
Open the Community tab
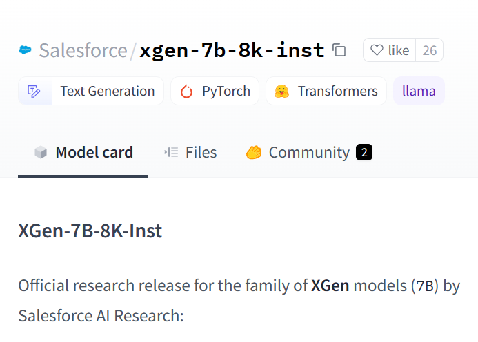pyautogui.click(x=309, y=153)
